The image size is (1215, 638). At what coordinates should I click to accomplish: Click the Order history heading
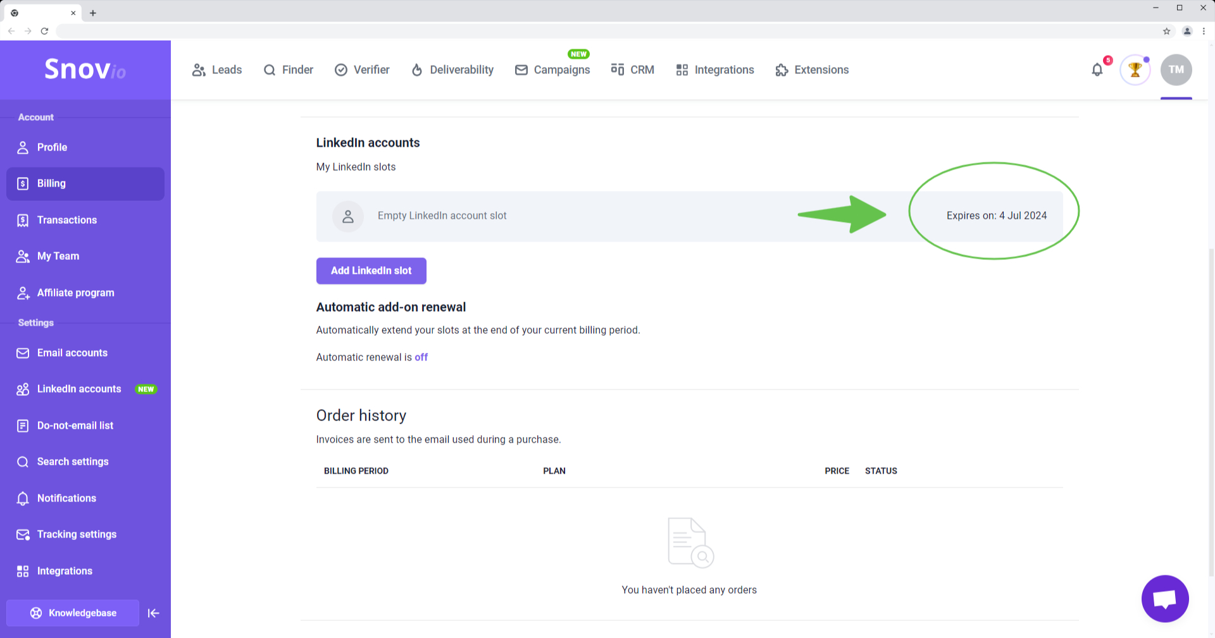(x=361, y=415)
